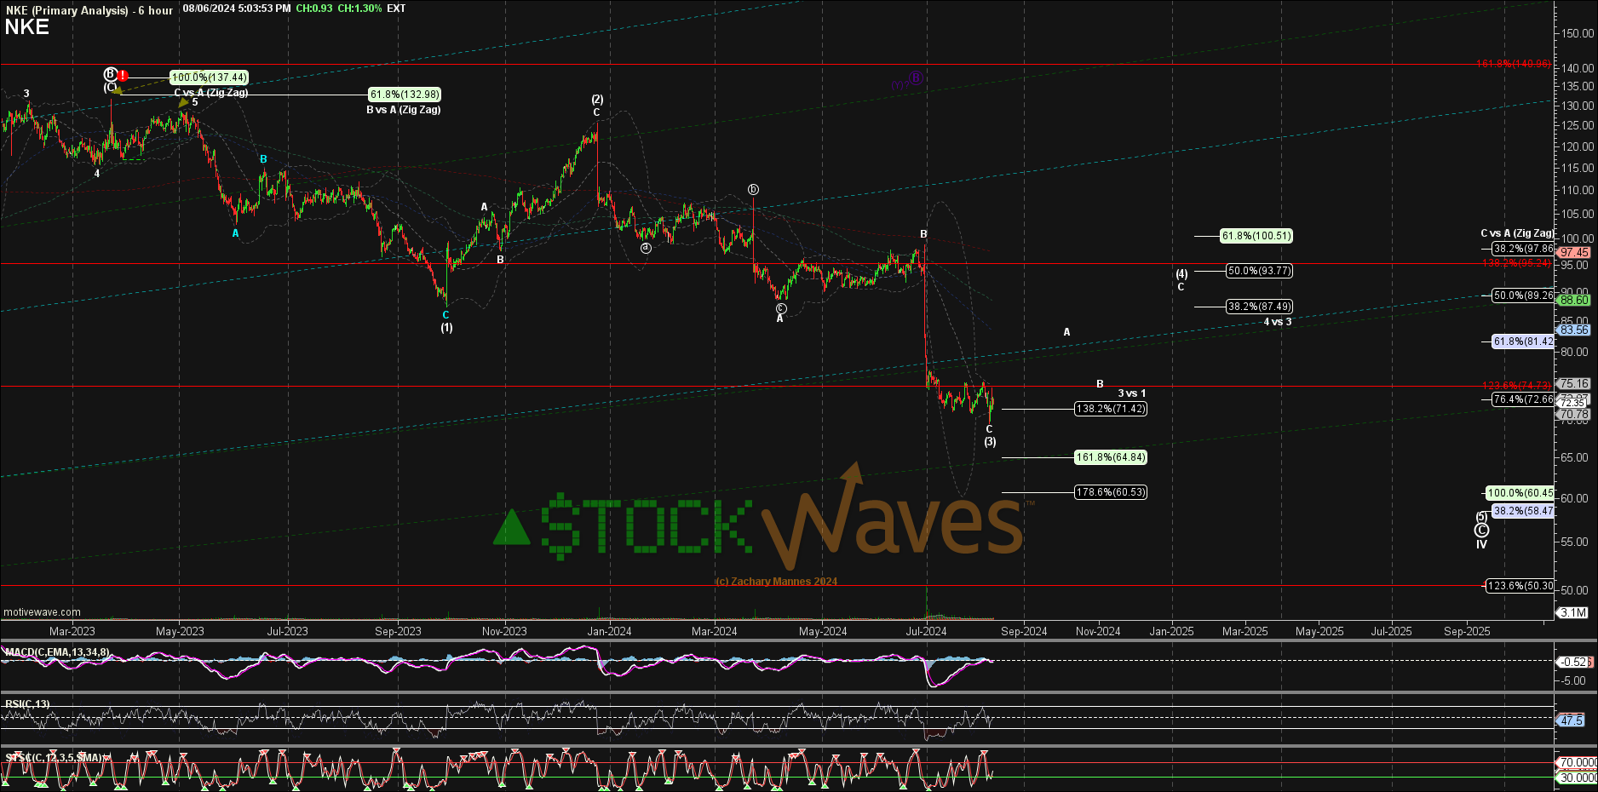Click the RSI 47.5 value tag
The width and height of the screenshot is (1598, 792).
(1572, 720)
